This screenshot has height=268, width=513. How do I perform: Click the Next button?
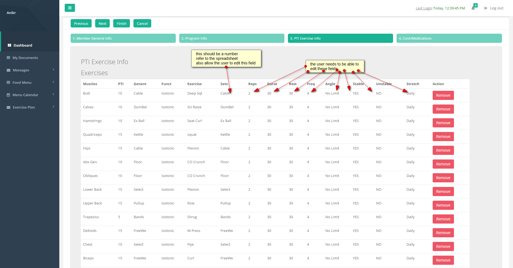(x=102, y=23)
